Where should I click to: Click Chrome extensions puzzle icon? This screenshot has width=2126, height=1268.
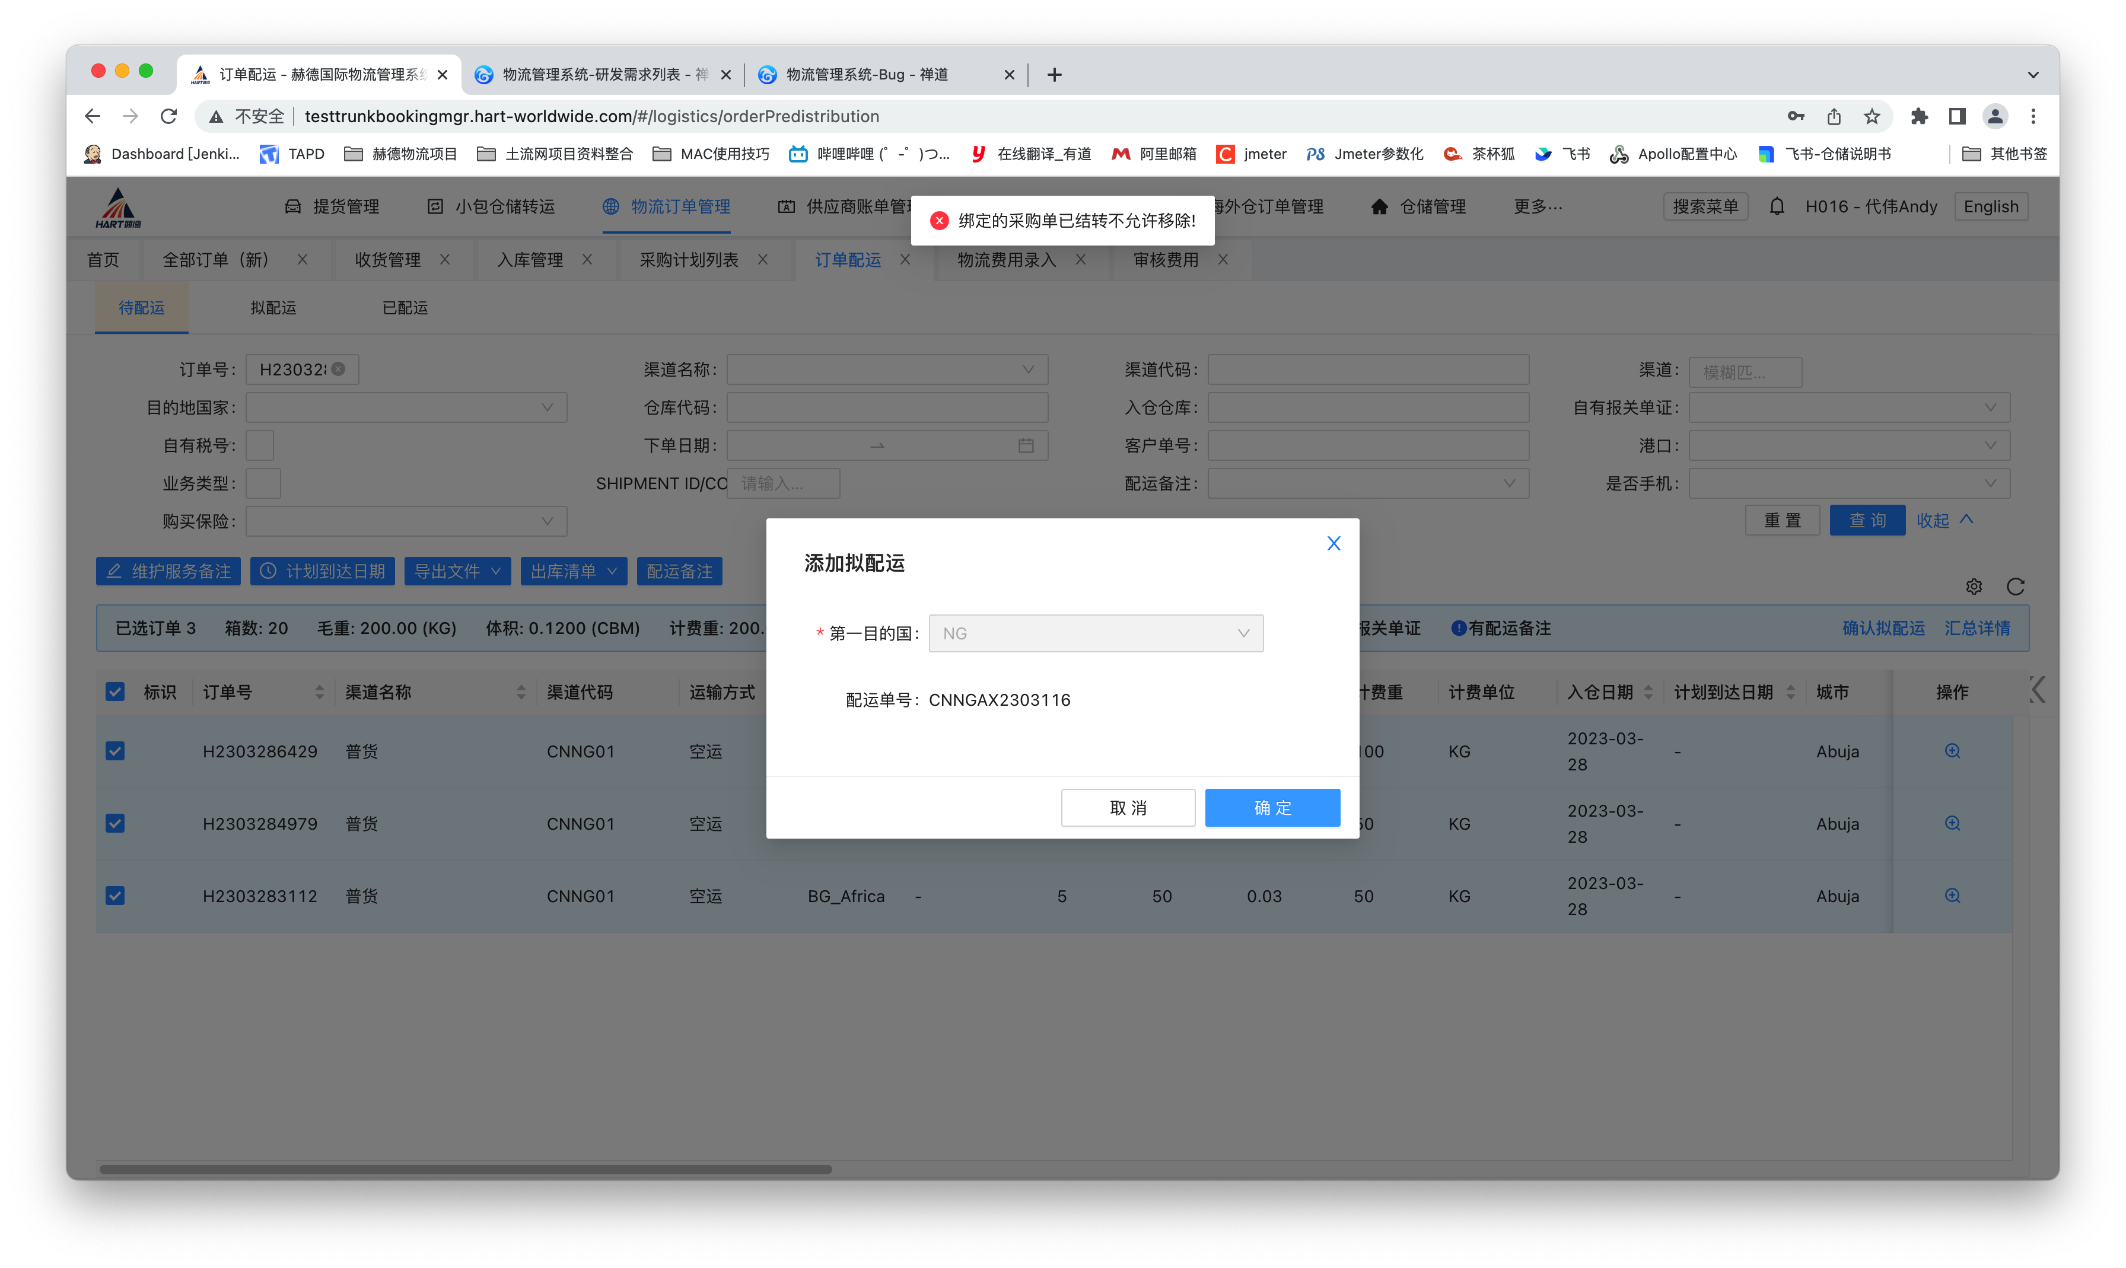tap(1919, 116)
